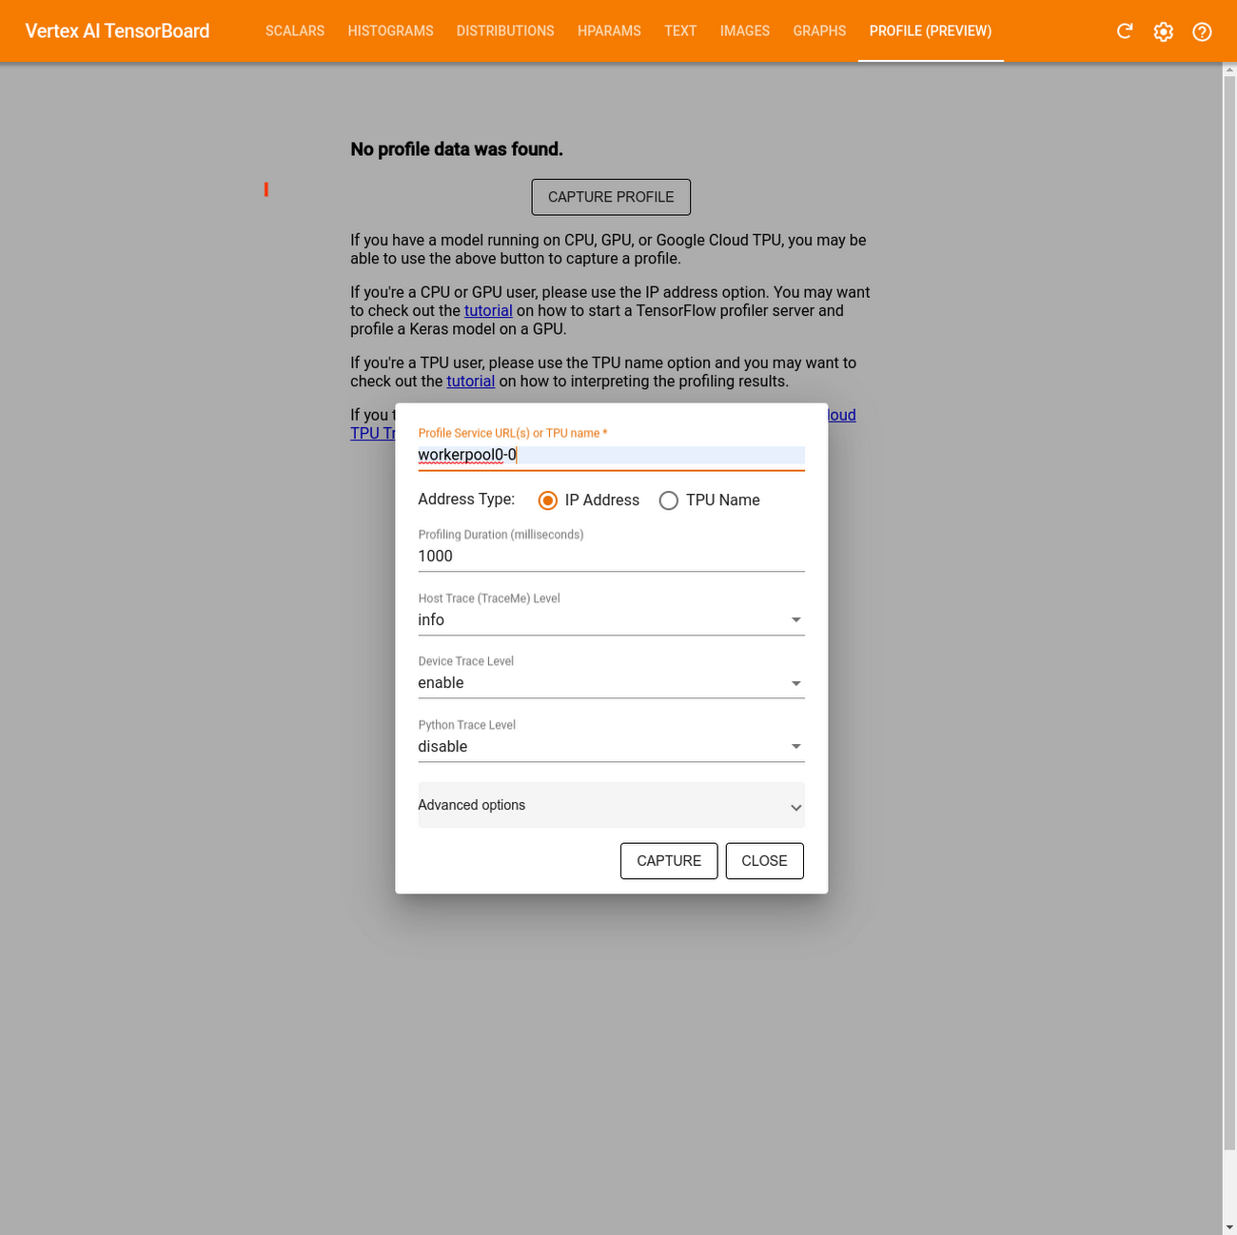Click the Vertex AI TensorBoard title
Viewport: 1237px width, 1235px height.
point(117,31)
